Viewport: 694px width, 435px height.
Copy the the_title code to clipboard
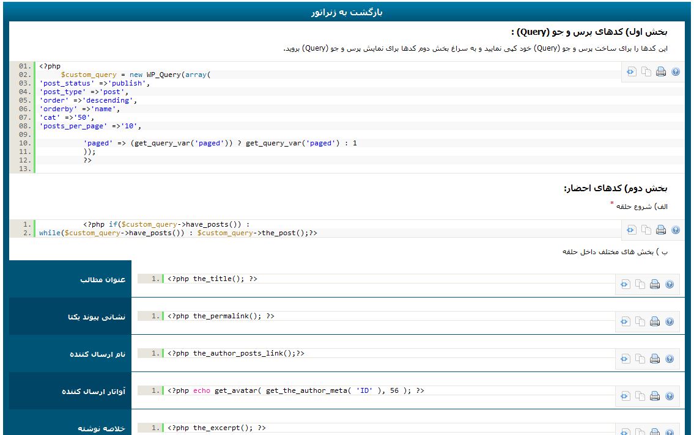(640, 284)
